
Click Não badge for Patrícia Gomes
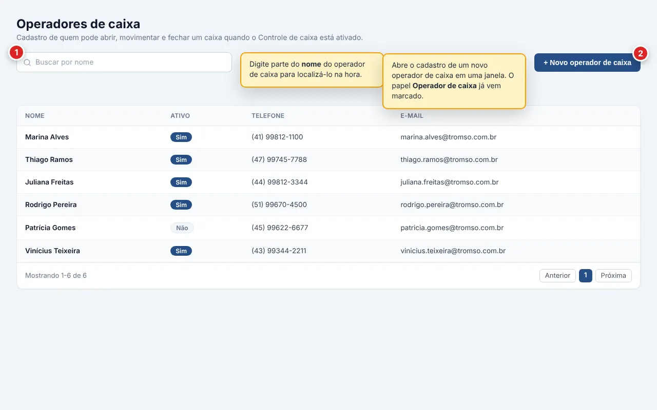182,228
